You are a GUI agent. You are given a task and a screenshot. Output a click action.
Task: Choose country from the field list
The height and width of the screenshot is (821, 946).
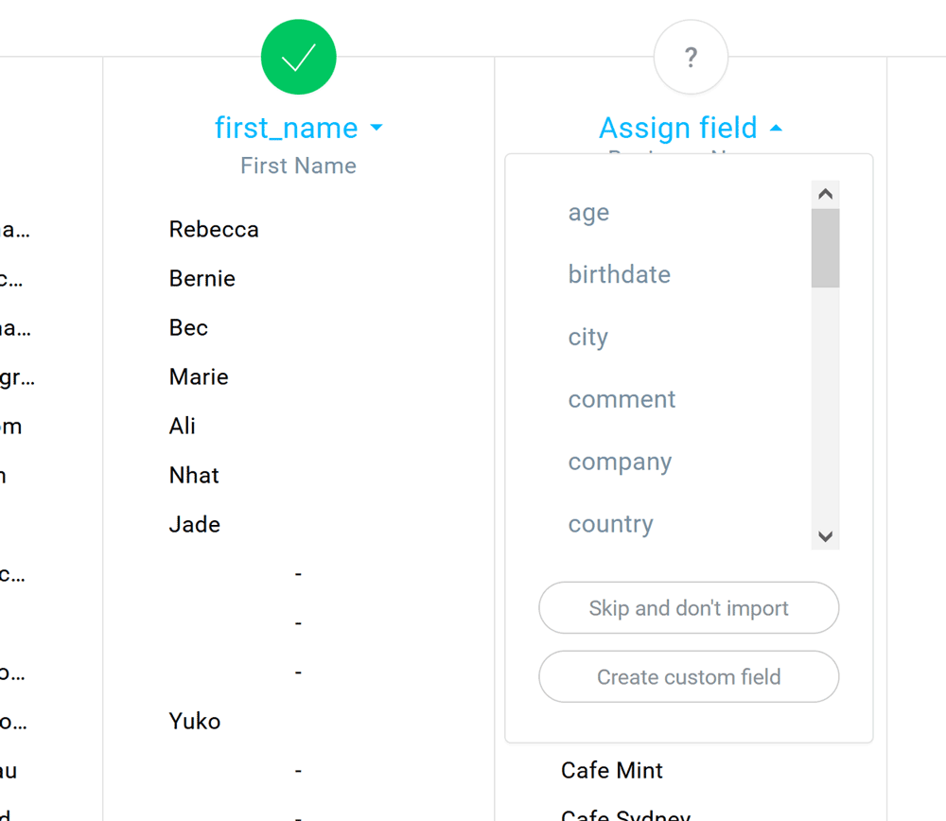[610, 524]
